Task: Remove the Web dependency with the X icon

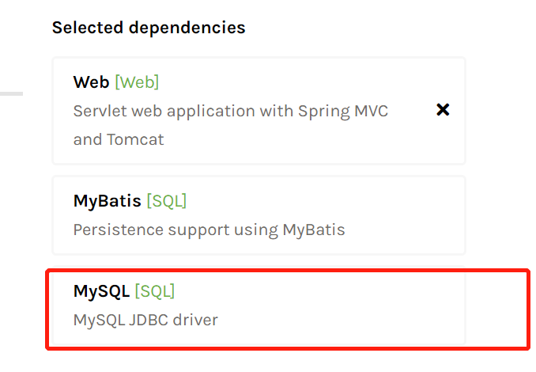Action: click(x=443, y=110)
